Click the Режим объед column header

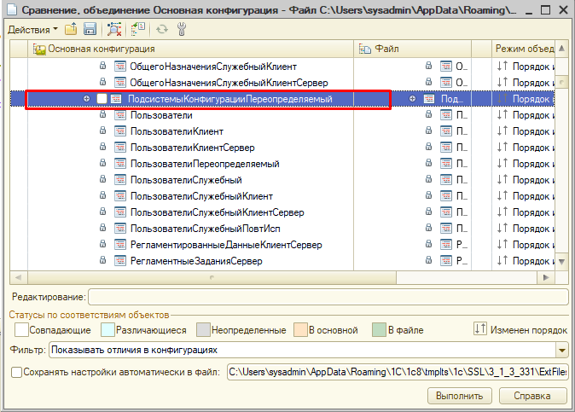[524, 49]
